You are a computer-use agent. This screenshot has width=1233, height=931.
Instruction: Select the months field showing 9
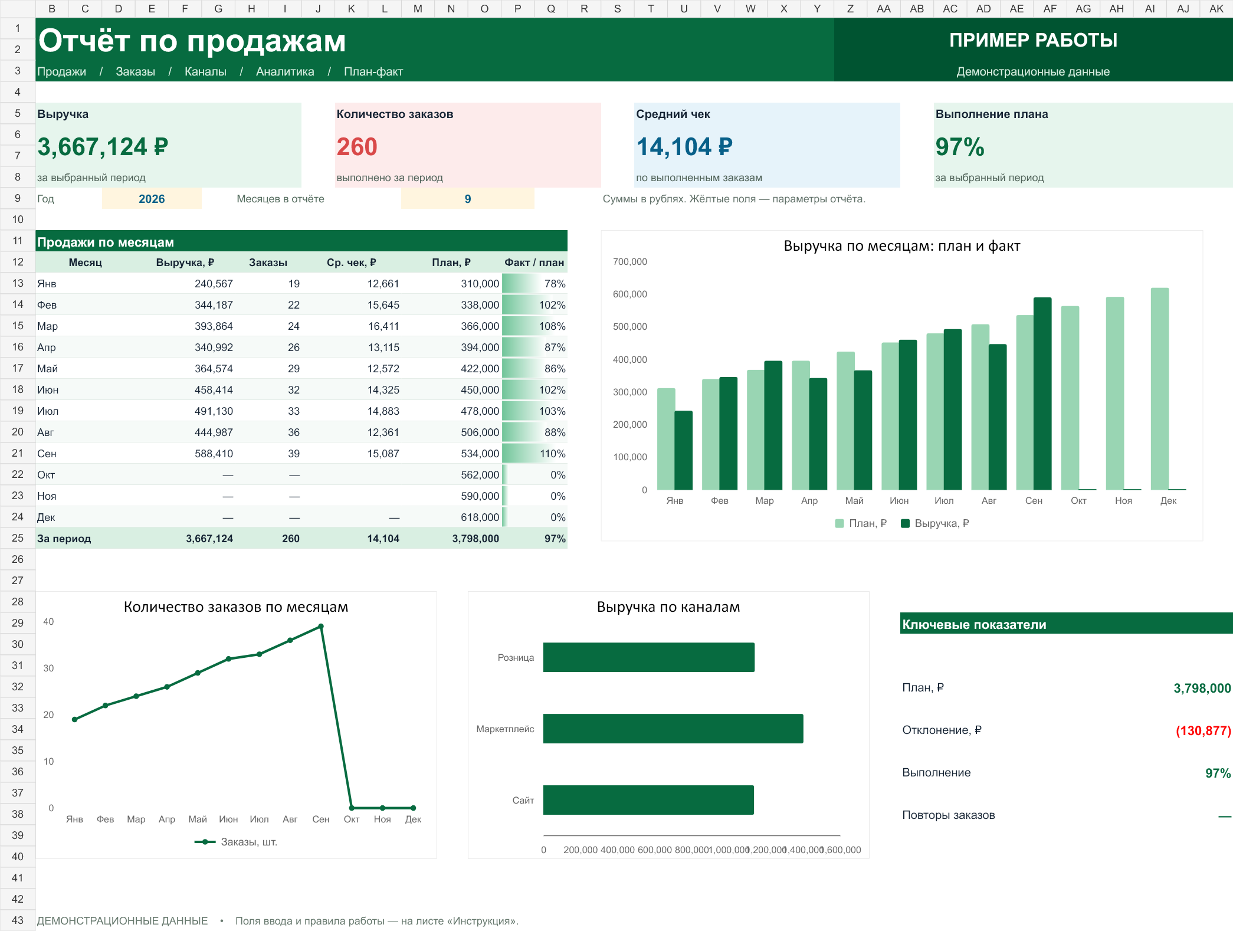pyautogui.click(x=468, y=199)
